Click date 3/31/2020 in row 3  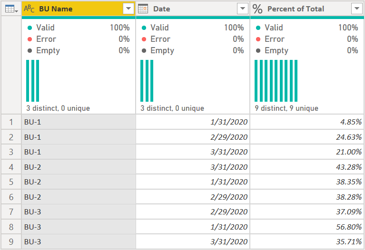point(193,152)
